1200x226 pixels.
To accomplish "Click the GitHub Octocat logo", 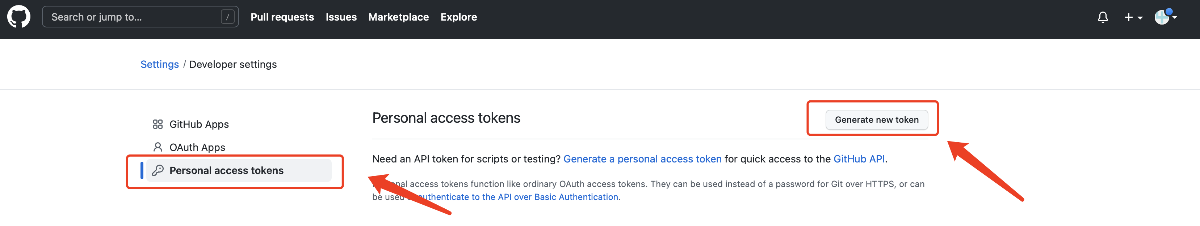I will (x=18, y=17).
